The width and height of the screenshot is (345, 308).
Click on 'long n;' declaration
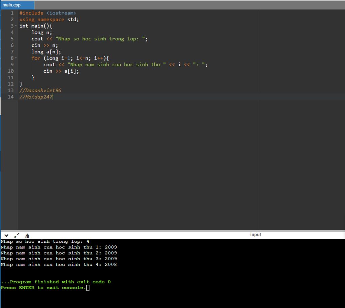[42, 32]
